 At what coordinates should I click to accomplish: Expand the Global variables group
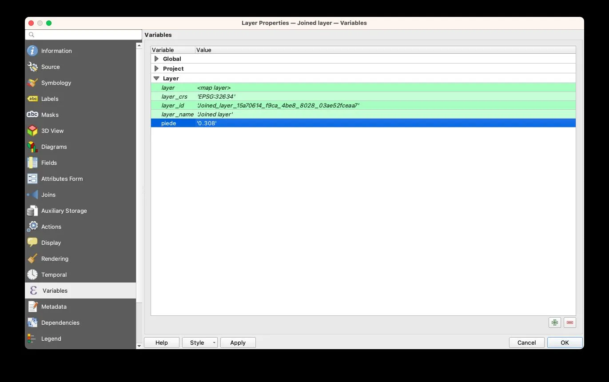pos(156,59)
